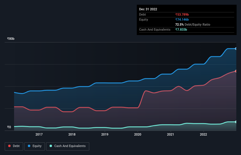Image resolution: width=241 pixels, height=155 pixels.
Task: Click the 2019 axis label
Action: click(x=105, y=134)
